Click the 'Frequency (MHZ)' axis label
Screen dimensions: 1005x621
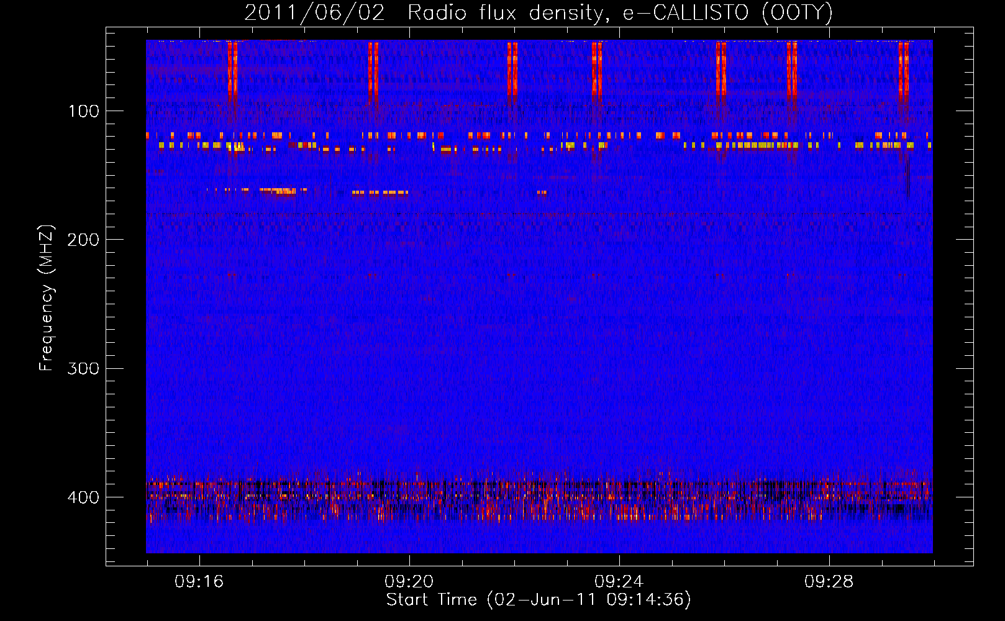coord(47,298)
